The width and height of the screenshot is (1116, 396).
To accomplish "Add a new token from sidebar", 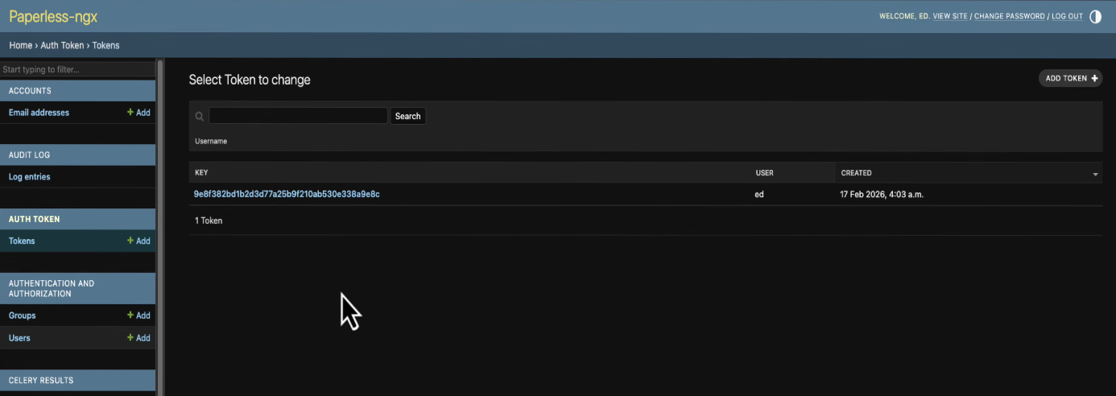I will (x=138, y=241).
